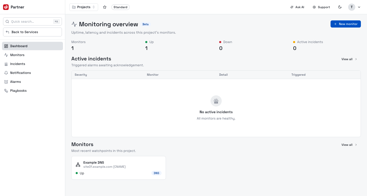
Task: Click the No active incidents message
Action: (216, 112)
